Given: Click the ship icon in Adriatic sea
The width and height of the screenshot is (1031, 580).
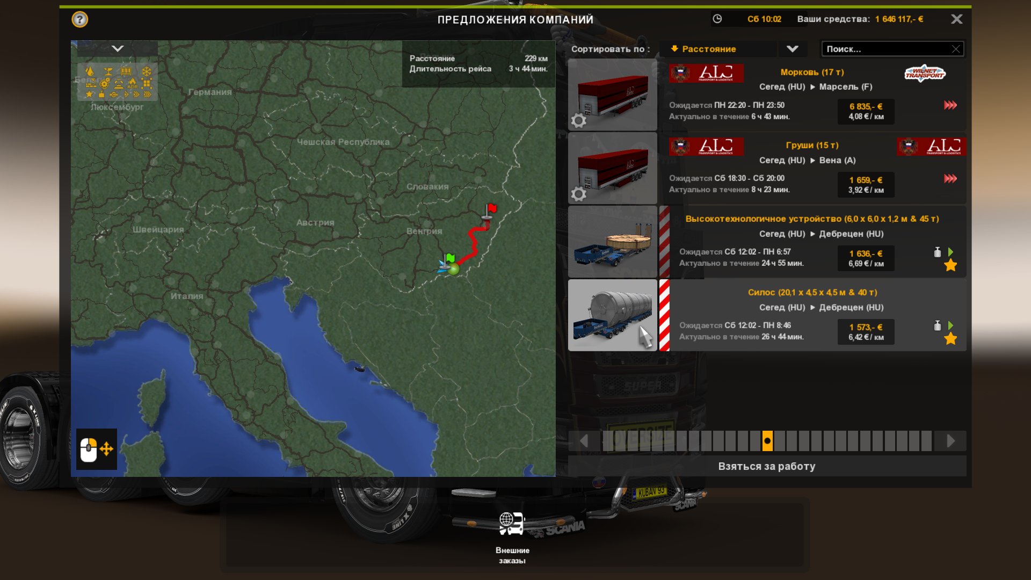Looking at the screenshot, I should point(359,368).
